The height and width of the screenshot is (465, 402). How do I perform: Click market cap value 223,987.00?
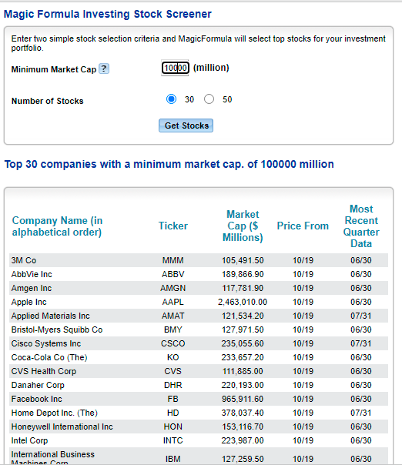(243, 440)
